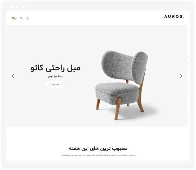Click the chair's front wooden leg
The height and width of the screenshot is (170, 196).
(x=118, y=109)
